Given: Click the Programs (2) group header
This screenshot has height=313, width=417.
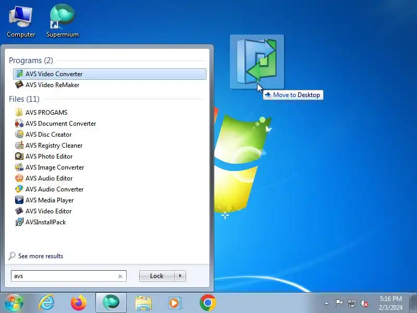Looking at the screenshot, I should pyautogui.click(x=31, y=61).
